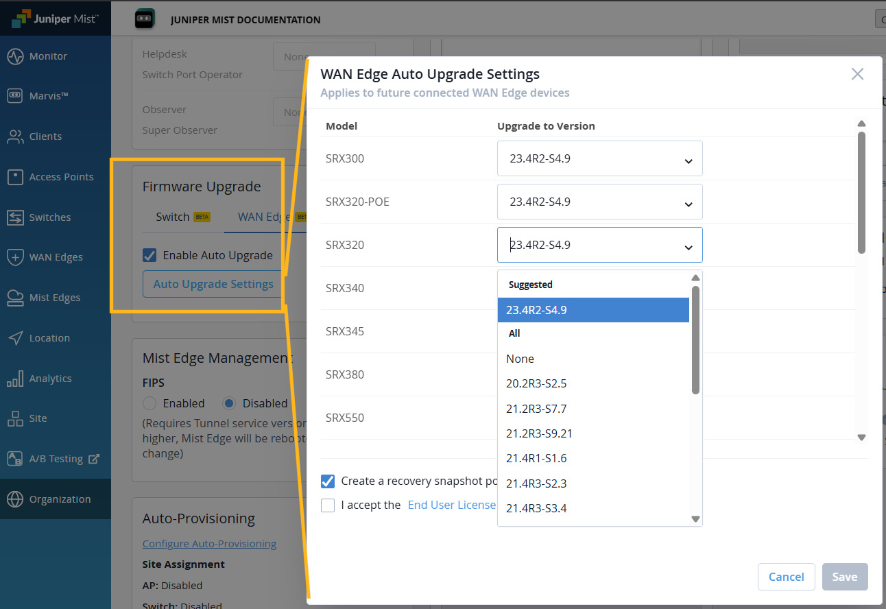Select None in the version list
This screenshot has width=886, height=609.
pyautogui.click(x=593, y=359)
